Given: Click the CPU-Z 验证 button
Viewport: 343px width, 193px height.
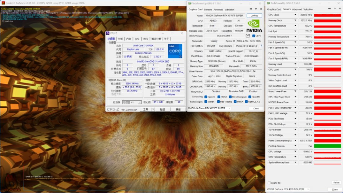Looking at the screenshot, I should pyautogui.click(x=163, y=109).
